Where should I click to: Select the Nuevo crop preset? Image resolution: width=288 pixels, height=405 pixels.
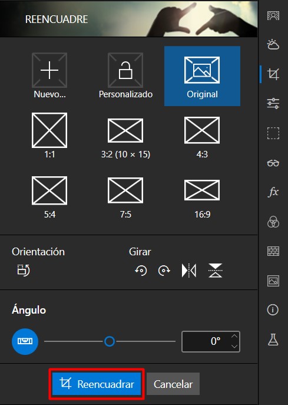(49, 75)
